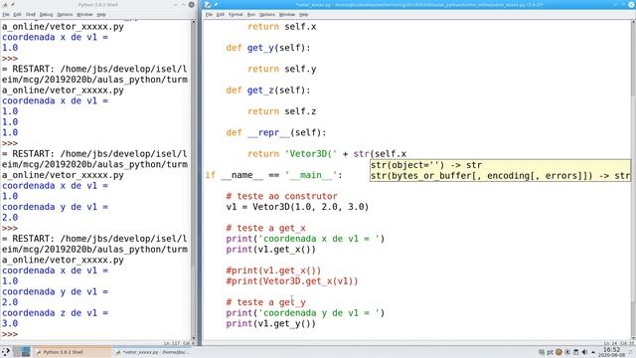The height and width of the screenshot is (358, 636).
Task: Open Window menu in Python Shell window
Action: coord(84,14)
